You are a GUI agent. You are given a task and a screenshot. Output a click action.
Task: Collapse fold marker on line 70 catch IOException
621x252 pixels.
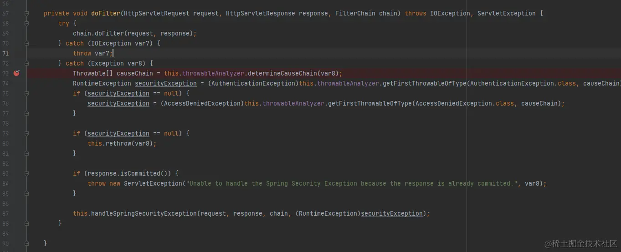click(x=26, y=43)
